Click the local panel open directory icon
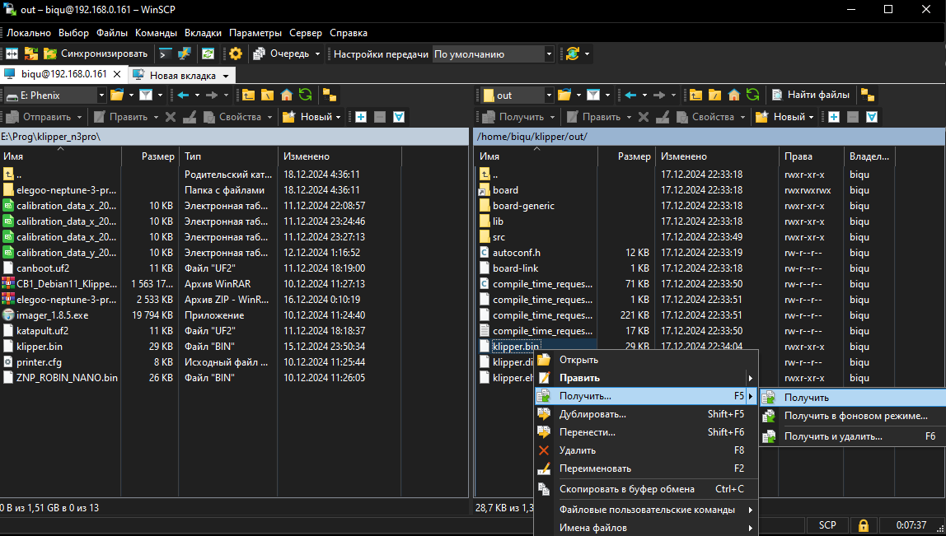 117,95
